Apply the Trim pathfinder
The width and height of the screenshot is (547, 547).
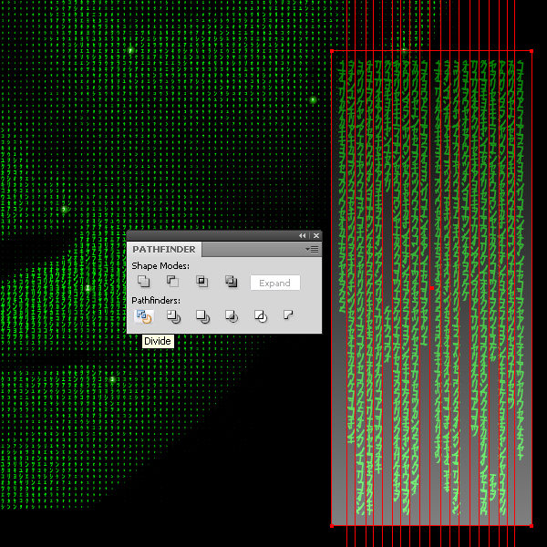pos(173,316)
